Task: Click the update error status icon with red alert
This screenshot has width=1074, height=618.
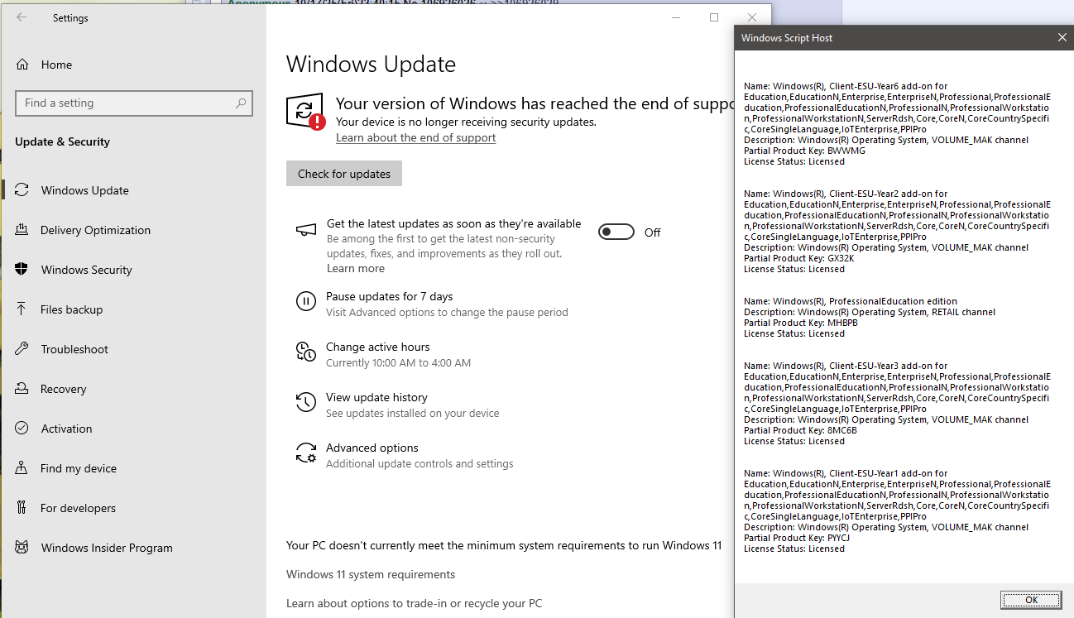Action: 305,112
